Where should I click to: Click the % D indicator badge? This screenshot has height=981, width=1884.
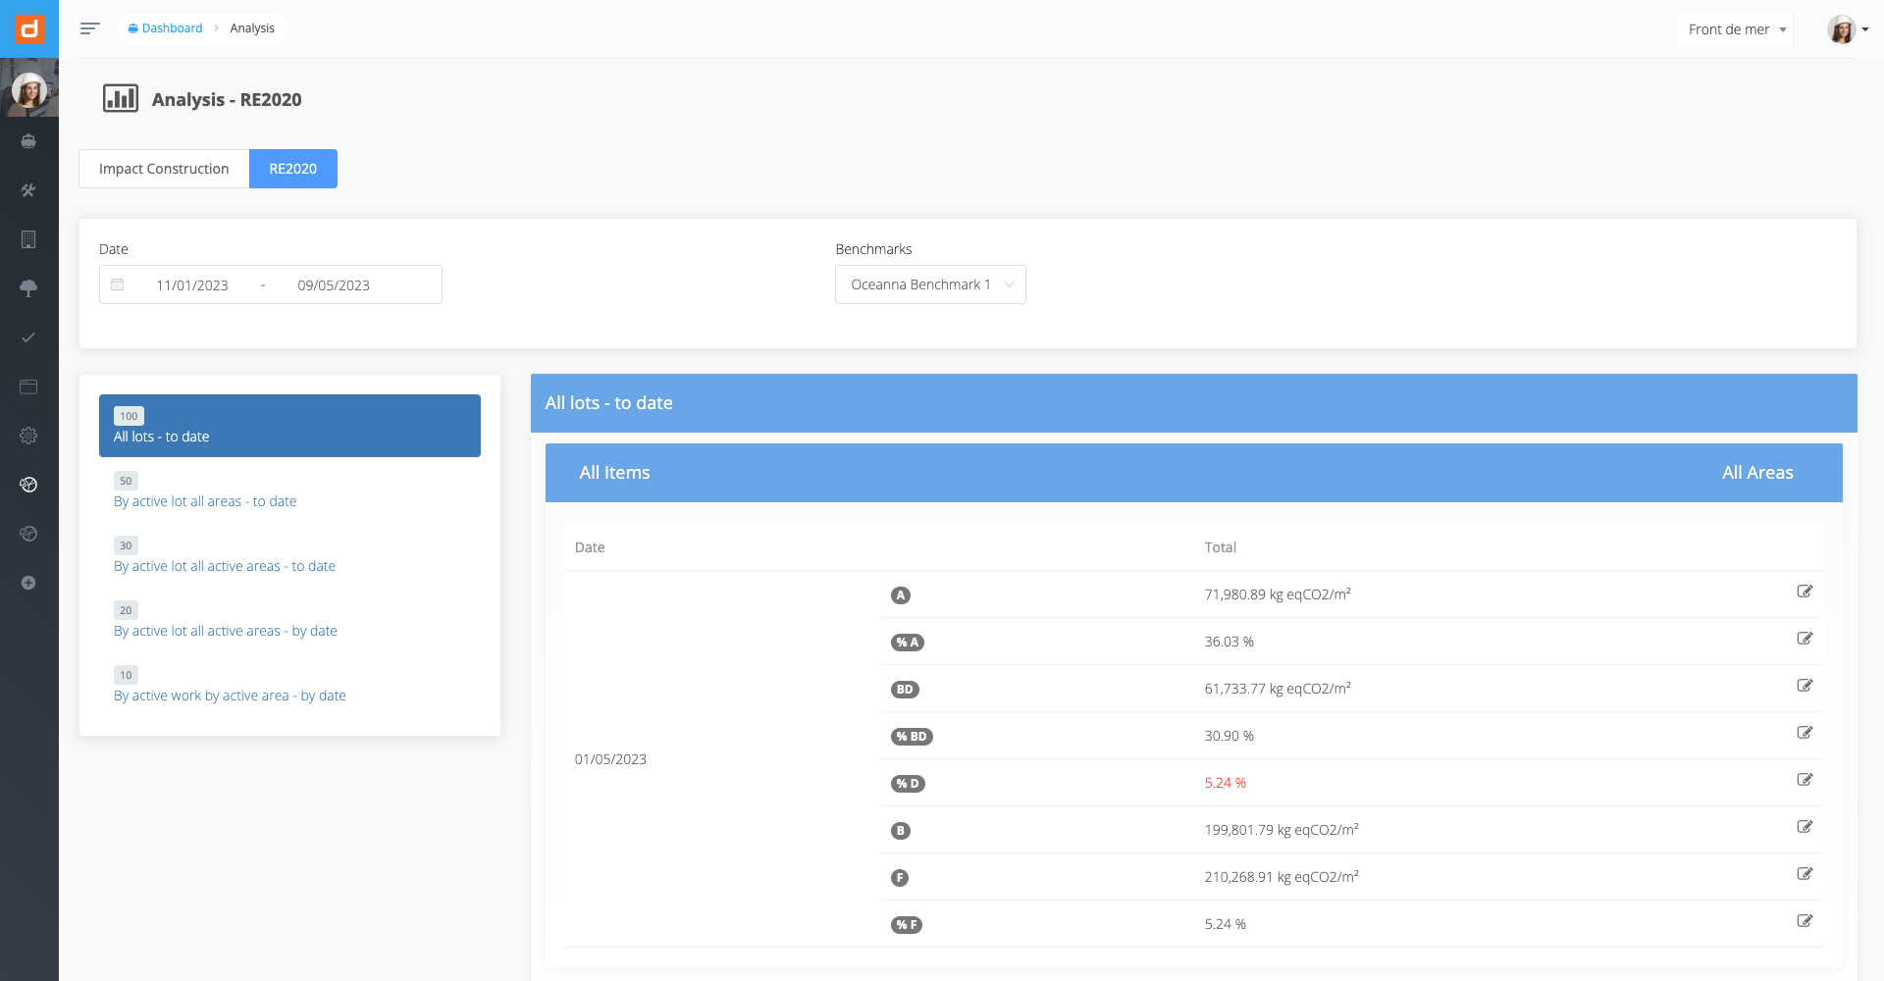click(x=908, y=784)
